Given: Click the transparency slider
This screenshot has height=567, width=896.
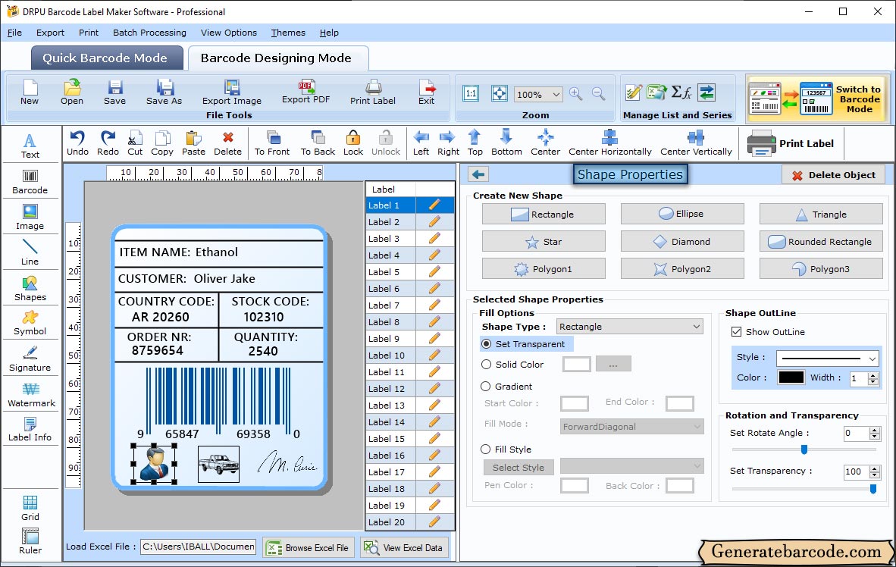Looking at the screenshot, I should pos(804,489).
